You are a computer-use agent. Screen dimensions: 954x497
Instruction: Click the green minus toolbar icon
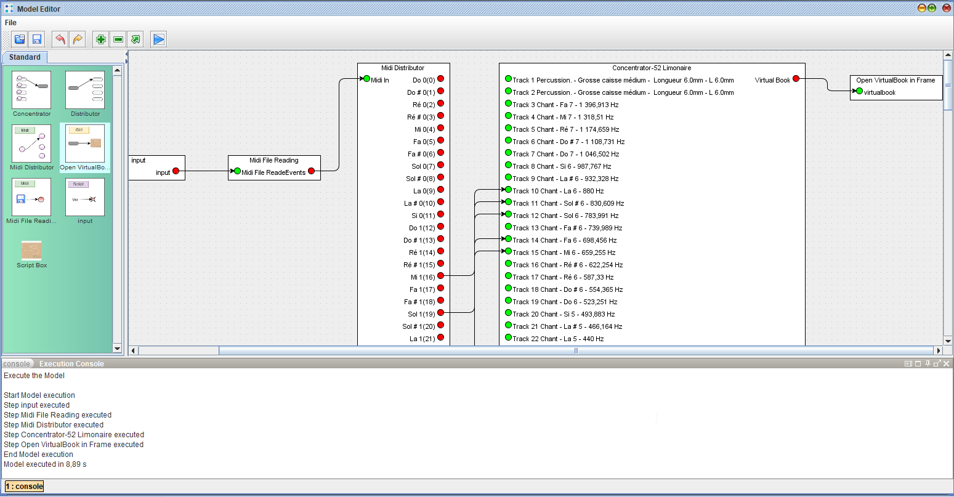pyautogui.click(x=118, y=39)
